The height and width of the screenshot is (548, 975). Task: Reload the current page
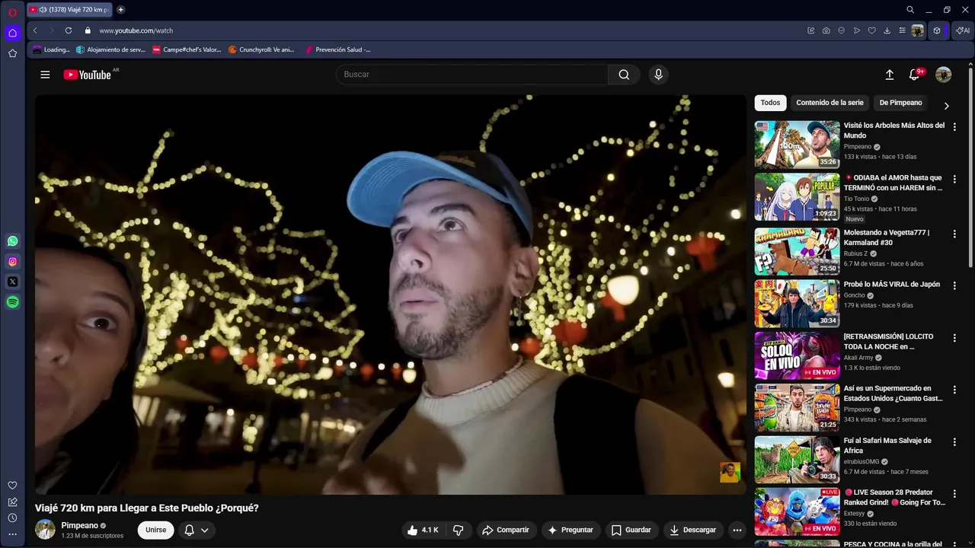tap(69, 30)
